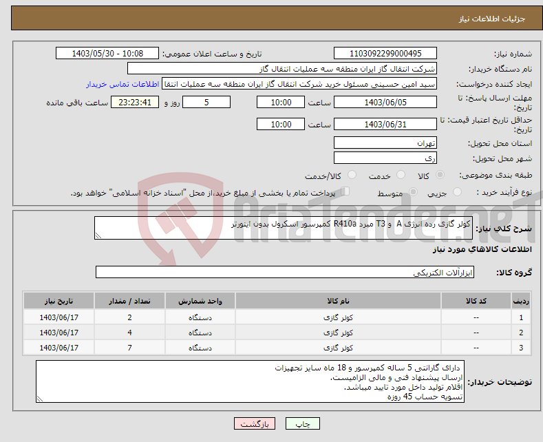Click the price validity date 1403/06/31
The width and height of the screenshot is (543, 442).
(385, 124)
